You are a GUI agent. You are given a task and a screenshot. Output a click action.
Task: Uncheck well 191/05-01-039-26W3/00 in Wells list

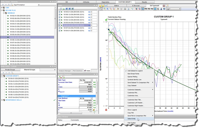coord(60,12)
